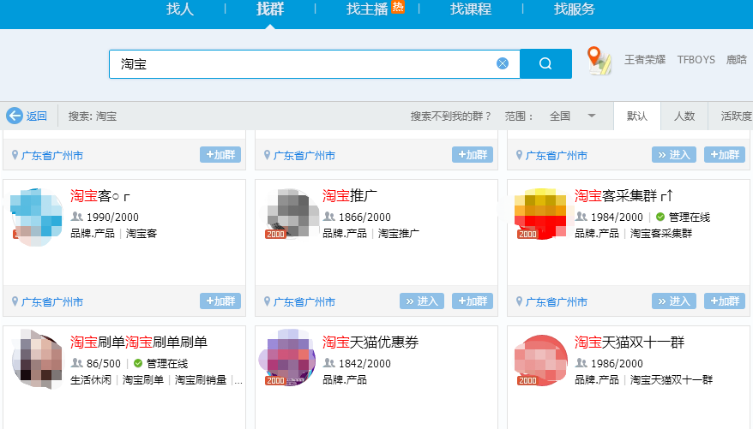
Task: Click the search box containing 淘宝
Action: (315, 63)
